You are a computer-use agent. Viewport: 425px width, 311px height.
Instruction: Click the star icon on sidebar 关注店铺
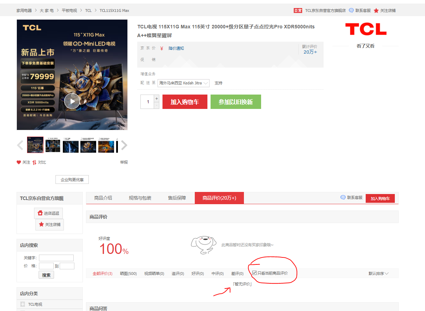pos(41,224)
